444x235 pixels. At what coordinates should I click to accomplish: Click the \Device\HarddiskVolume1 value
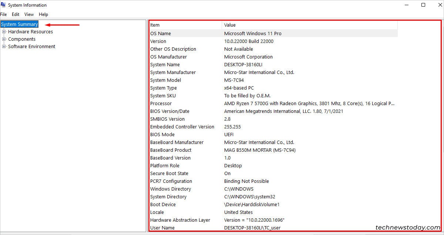252,204
